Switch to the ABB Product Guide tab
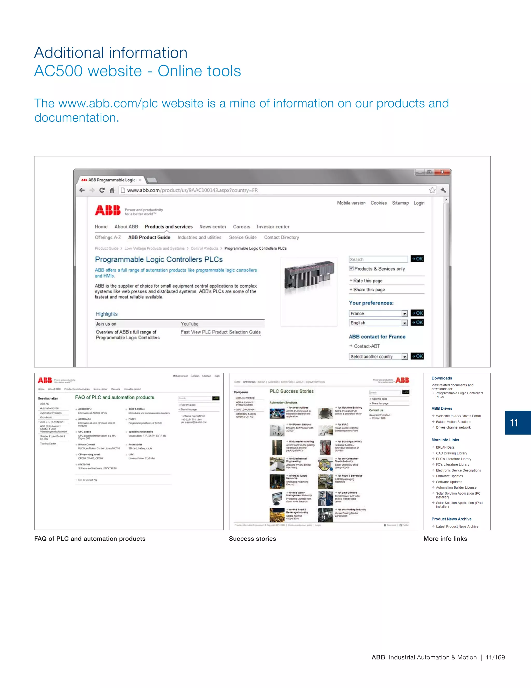 click(x=149, y=238)
